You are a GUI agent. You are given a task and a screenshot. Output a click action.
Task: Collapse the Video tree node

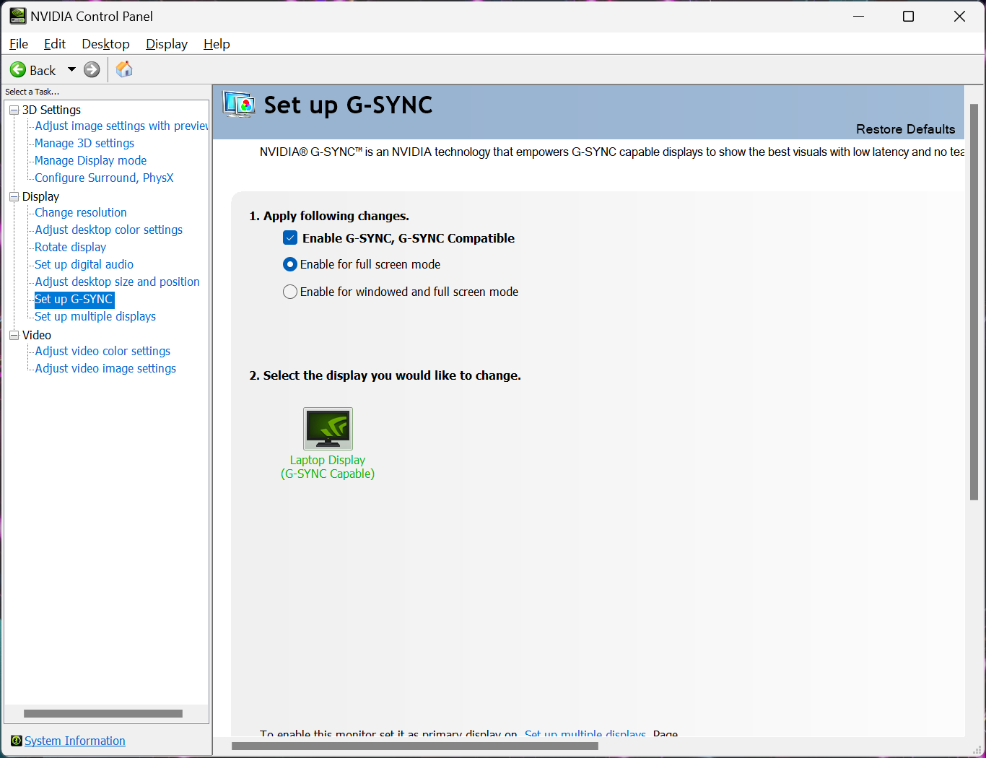click(x=14, y=335)
